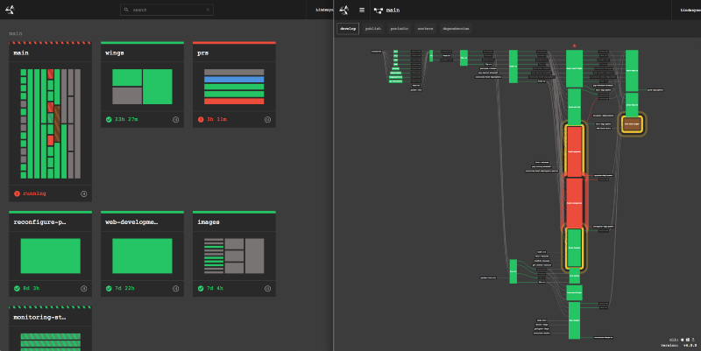The height and width of the screenshot is (351, 701).
Task: Open the hamburger menu in pipeline view
Action: (x=361, y=11)
